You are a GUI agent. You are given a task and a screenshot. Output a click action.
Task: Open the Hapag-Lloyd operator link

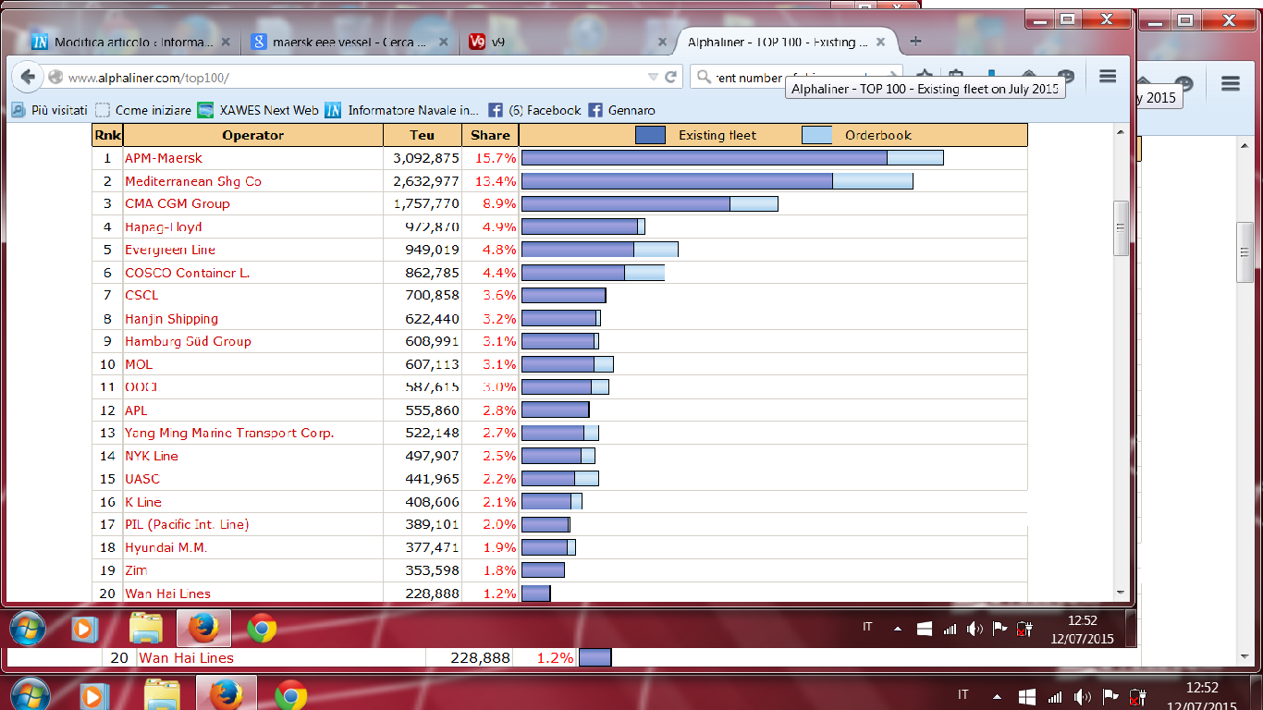(164, 226)
